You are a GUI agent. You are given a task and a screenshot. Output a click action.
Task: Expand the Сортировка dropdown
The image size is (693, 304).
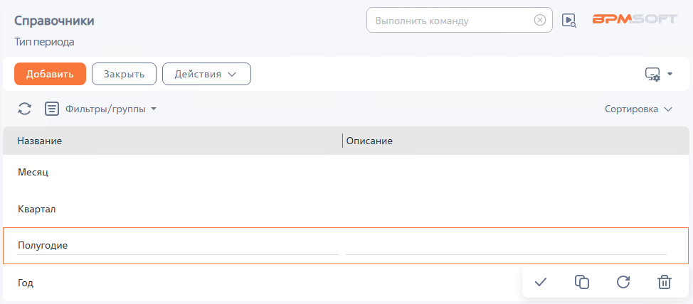coord(638,109)
